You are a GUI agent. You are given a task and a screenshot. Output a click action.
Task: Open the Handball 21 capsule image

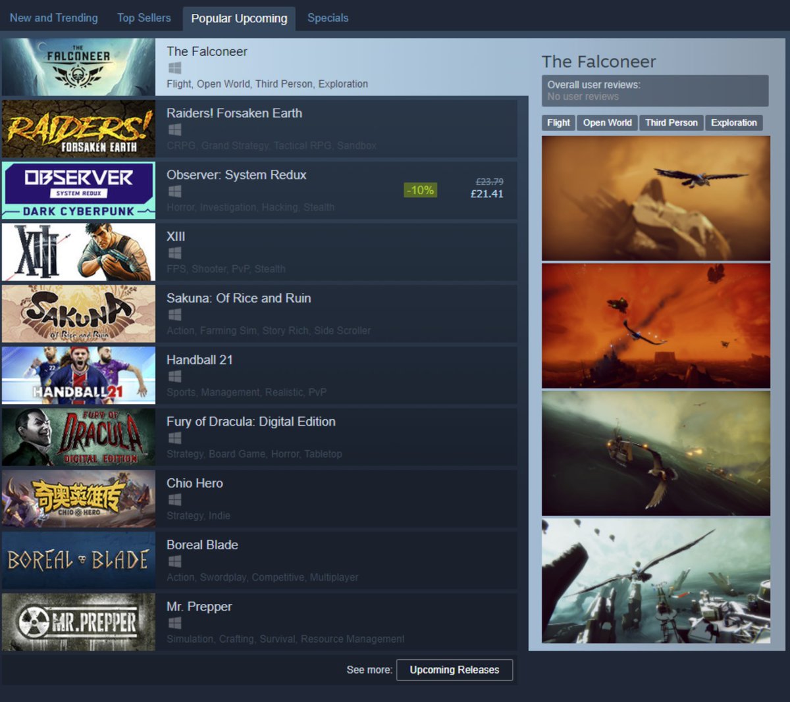coord(78,376)
